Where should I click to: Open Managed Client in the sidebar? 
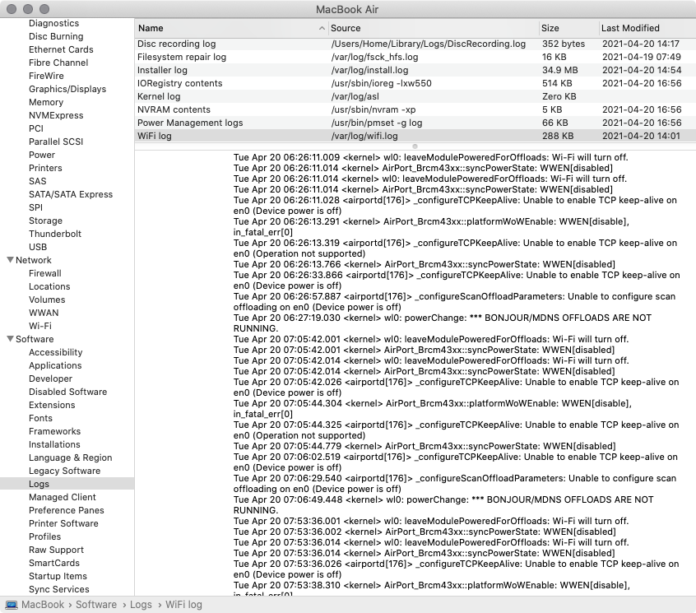tap(63, 497)
